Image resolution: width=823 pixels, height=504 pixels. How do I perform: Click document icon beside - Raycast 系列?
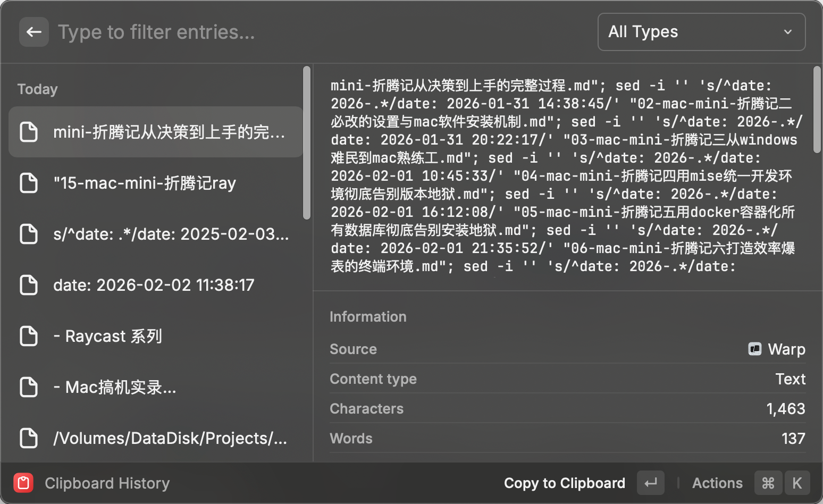point(29,336)
